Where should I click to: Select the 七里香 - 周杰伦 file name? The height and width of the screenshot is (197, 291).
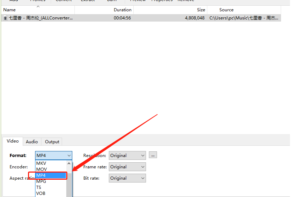(x=41, y=18)
